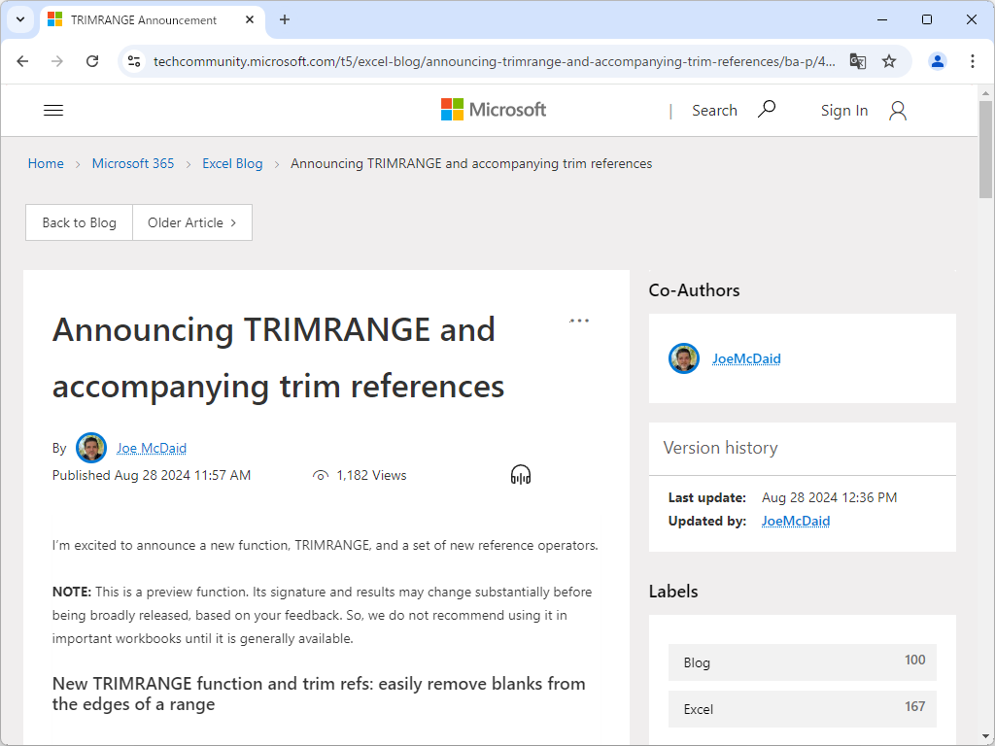This screenshot has width=995, height=746.
Task: Open Chrome's three-dot menu
Action: pyautogui.click(x=972, y=61)
